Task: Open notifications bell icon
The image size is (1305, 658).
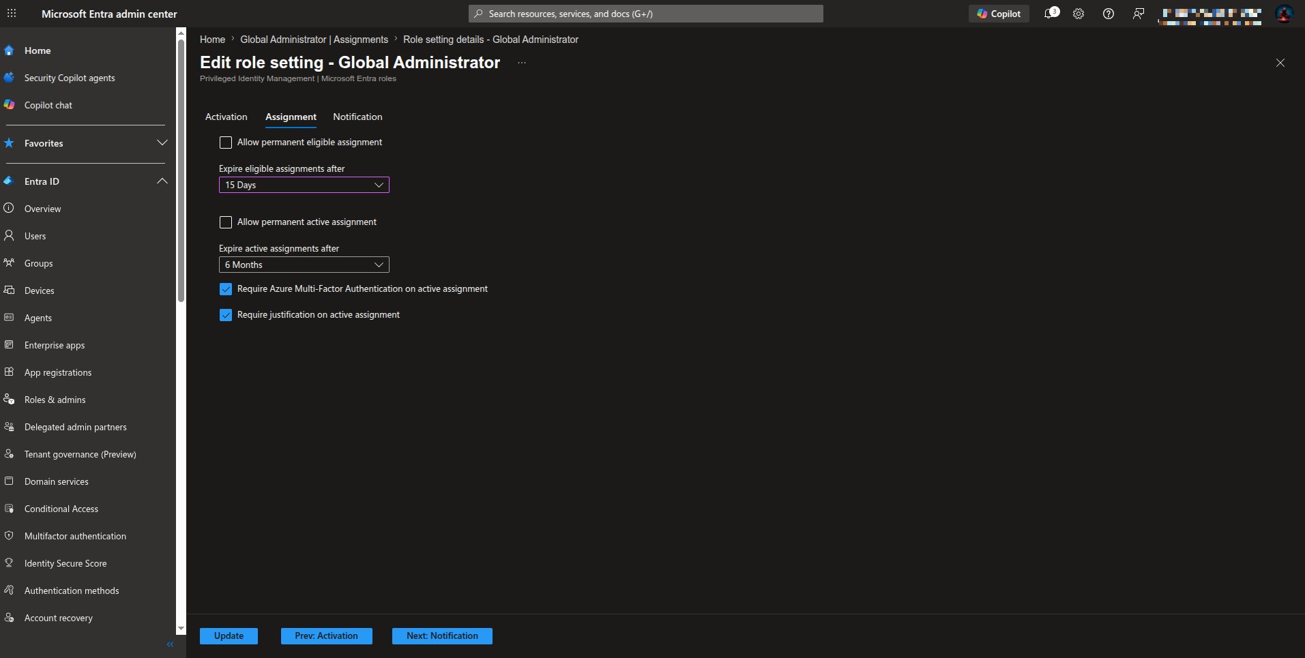Action: coord(1051,14)
